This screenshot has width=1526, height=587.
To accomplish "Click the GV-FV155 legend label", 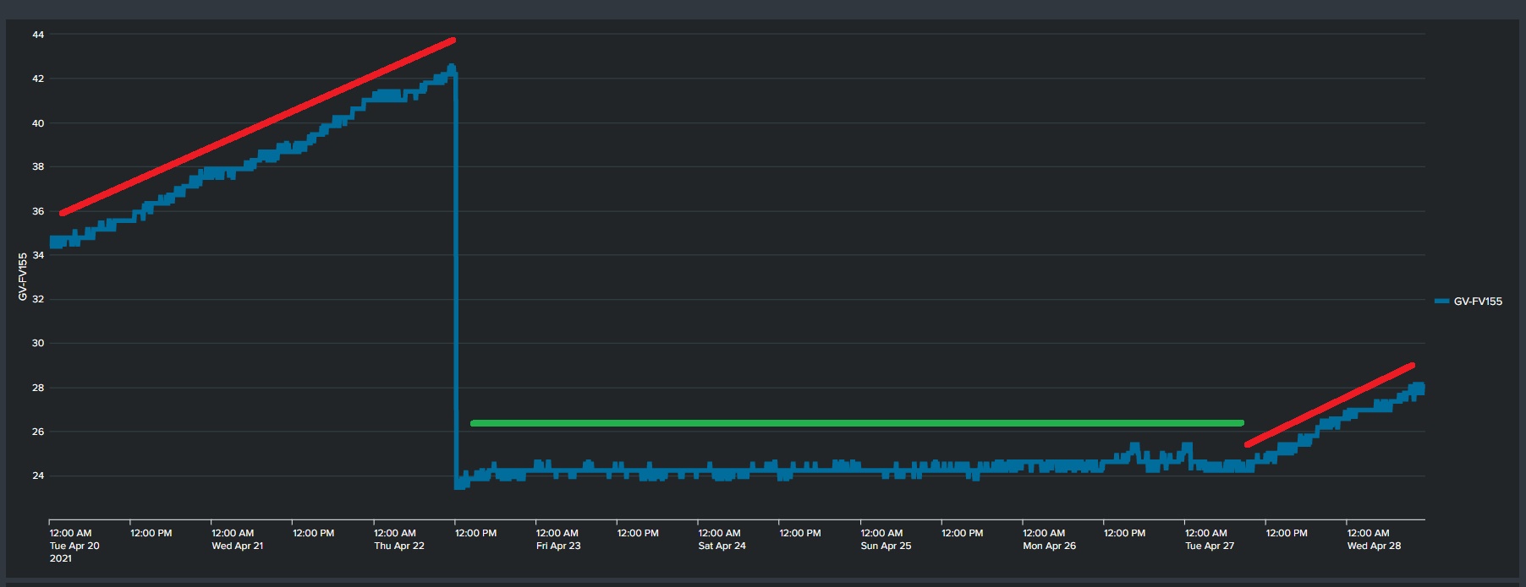I will click(x=1478, y=302).
